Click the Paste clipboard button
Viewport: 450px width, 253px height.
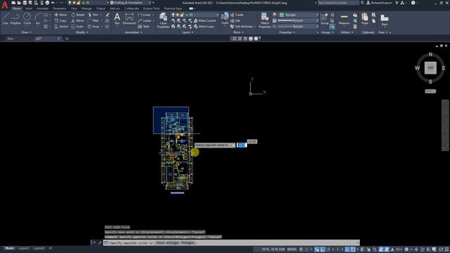[365, 19]
